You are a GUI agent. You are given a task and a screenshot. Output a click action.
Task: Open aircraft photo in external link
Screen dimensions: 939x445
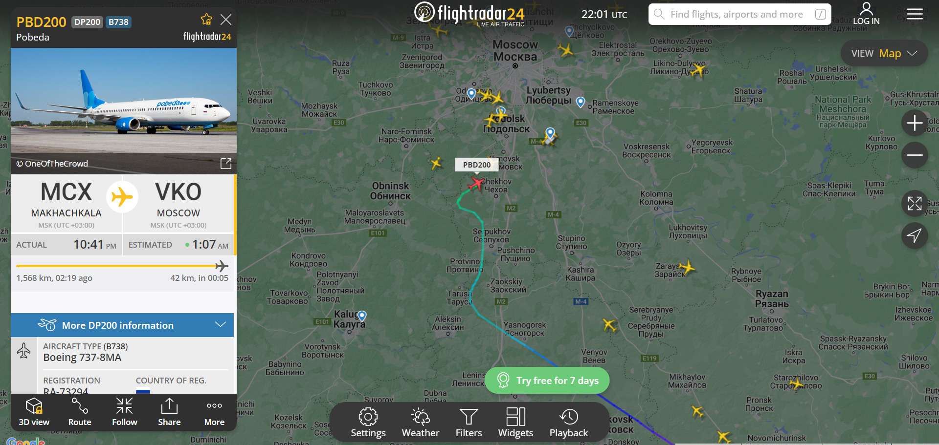(x=225, y=164)
